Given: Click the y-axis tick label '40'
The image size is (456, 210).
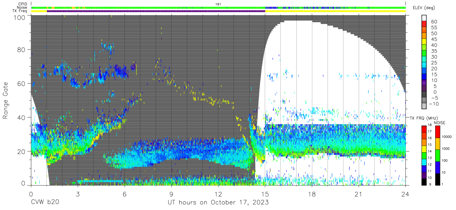Looking at the screenshot, I should (22, 117).
